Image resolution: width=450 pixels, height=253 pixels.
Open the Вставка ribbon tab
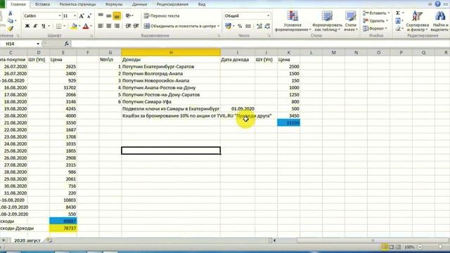coord(42,4)
